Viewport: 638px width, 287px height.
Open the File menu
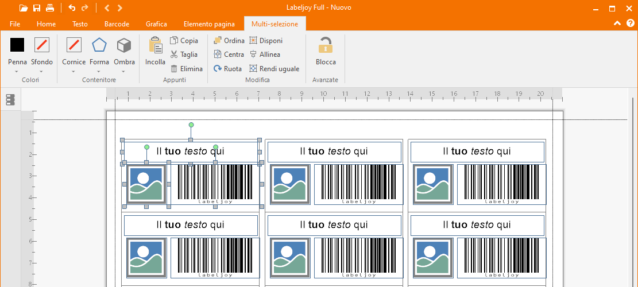click(15, 24)
